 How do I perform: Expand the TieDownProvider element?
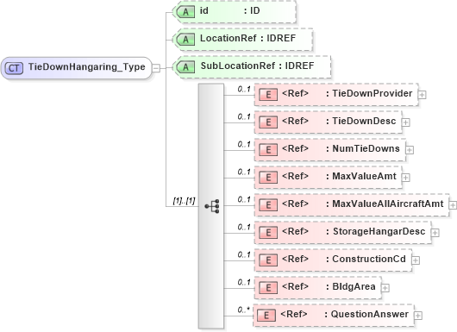(x=422, y=95)
